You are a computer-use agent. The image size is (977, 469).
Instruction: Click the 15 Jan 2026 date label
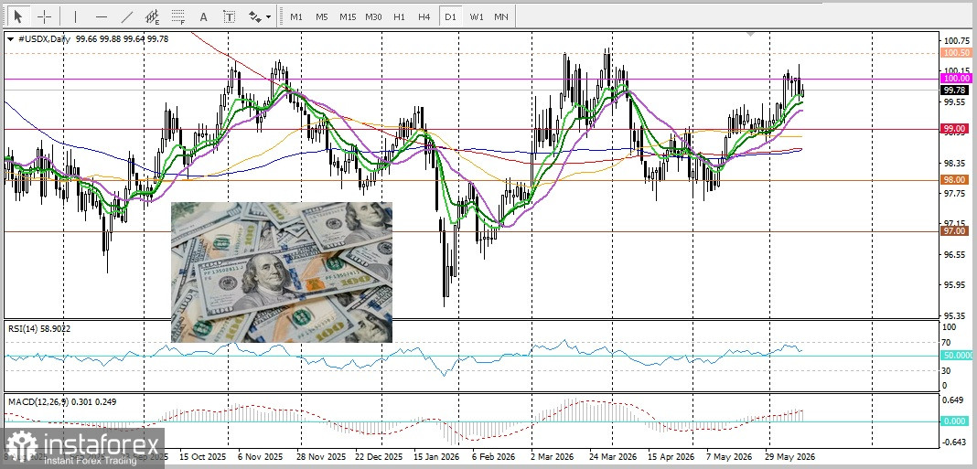(x=435, y=456)
